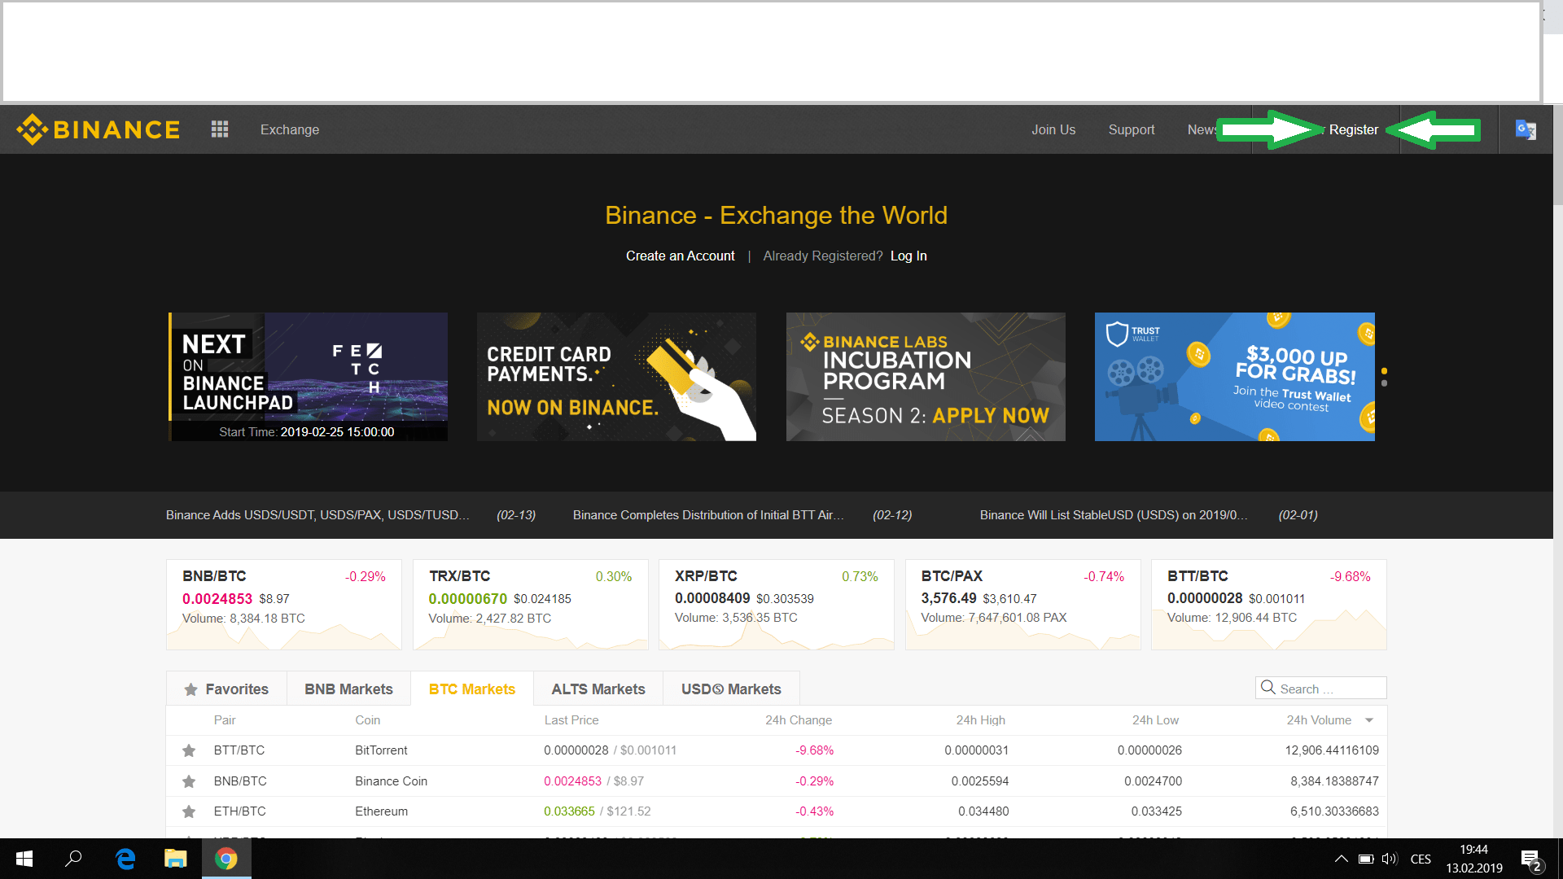Focus the market Search field
This screenshot has height=879, width=1563.
click(1321, 688)
